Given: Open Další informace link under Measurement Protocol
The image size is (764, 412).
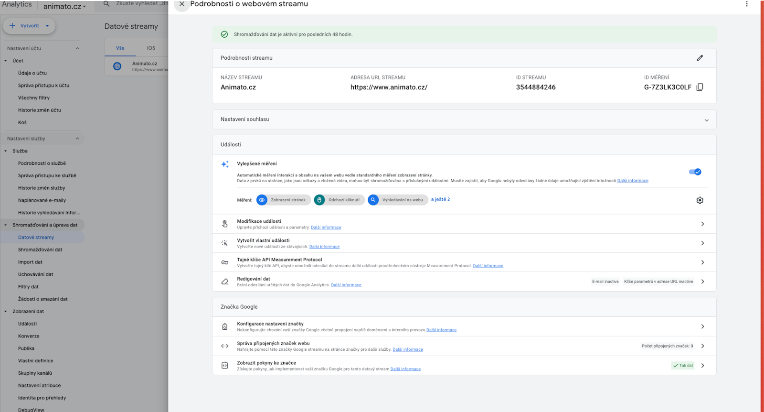Looking at the screenshot, I should click(x=488, y=266).
